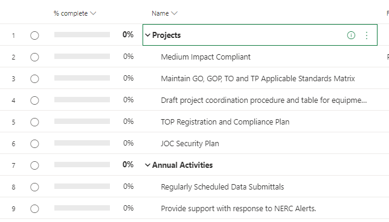Click row number 1
Viewport: 389px width, 222px height.
(13, 35)
